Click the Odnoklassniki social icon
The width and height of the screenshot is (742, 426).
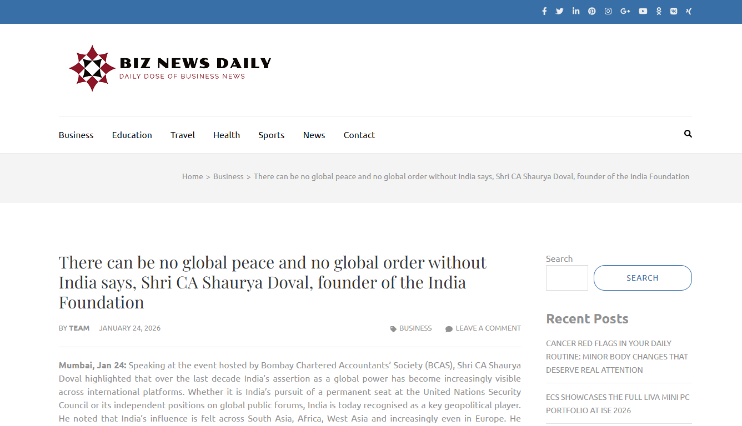point(659,11)
